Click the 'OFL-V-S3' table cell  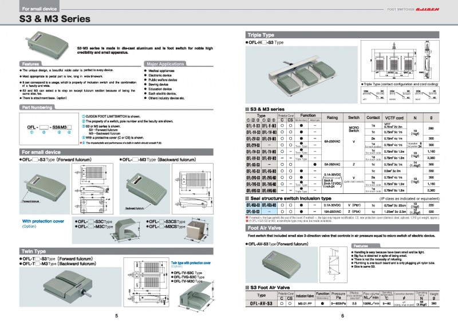pyautogui.click(x=253, y=126)
